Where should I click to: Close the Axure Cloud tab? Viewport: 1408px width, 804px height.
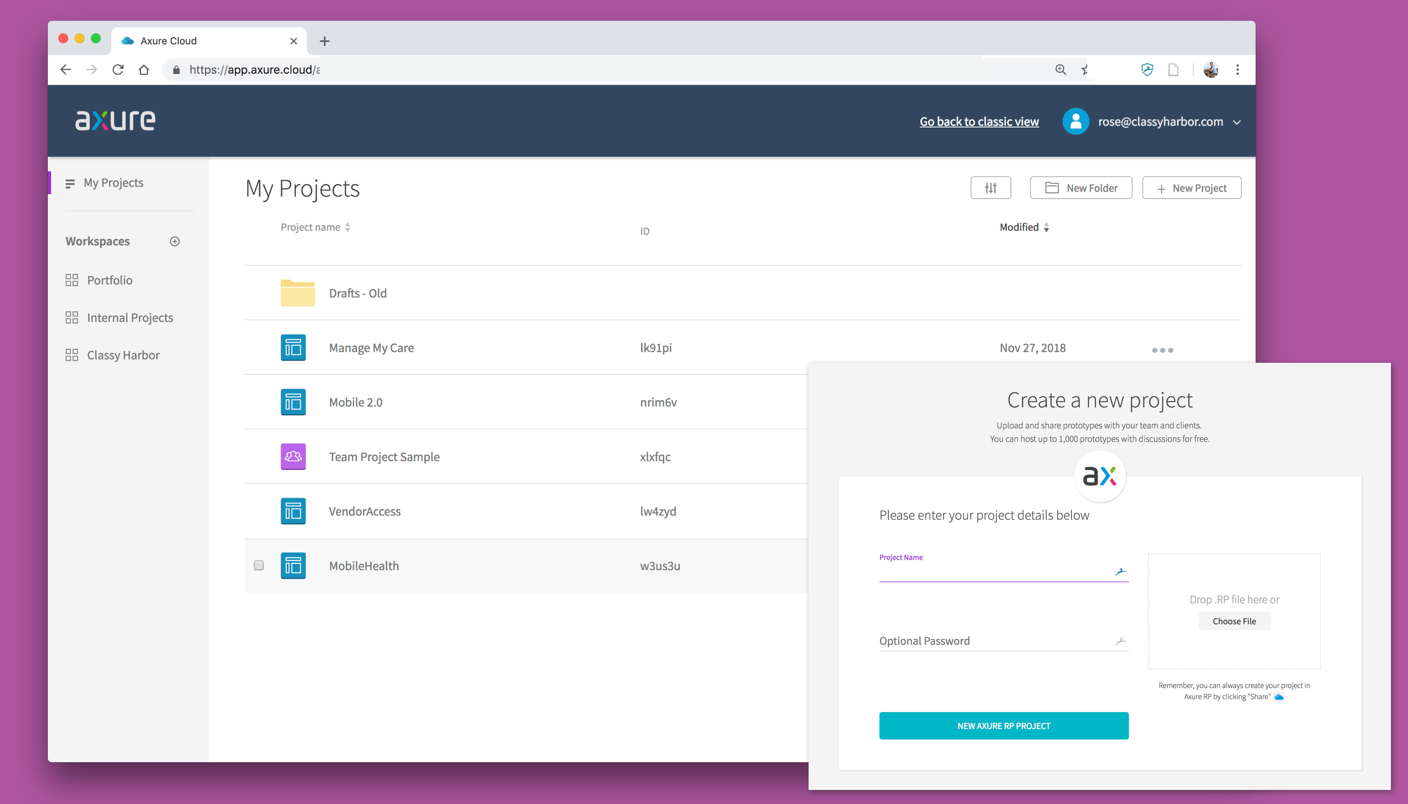294,41
